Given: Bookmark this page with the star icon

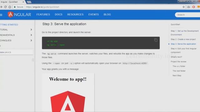Looking at the screenshot, I should (183, 7).
